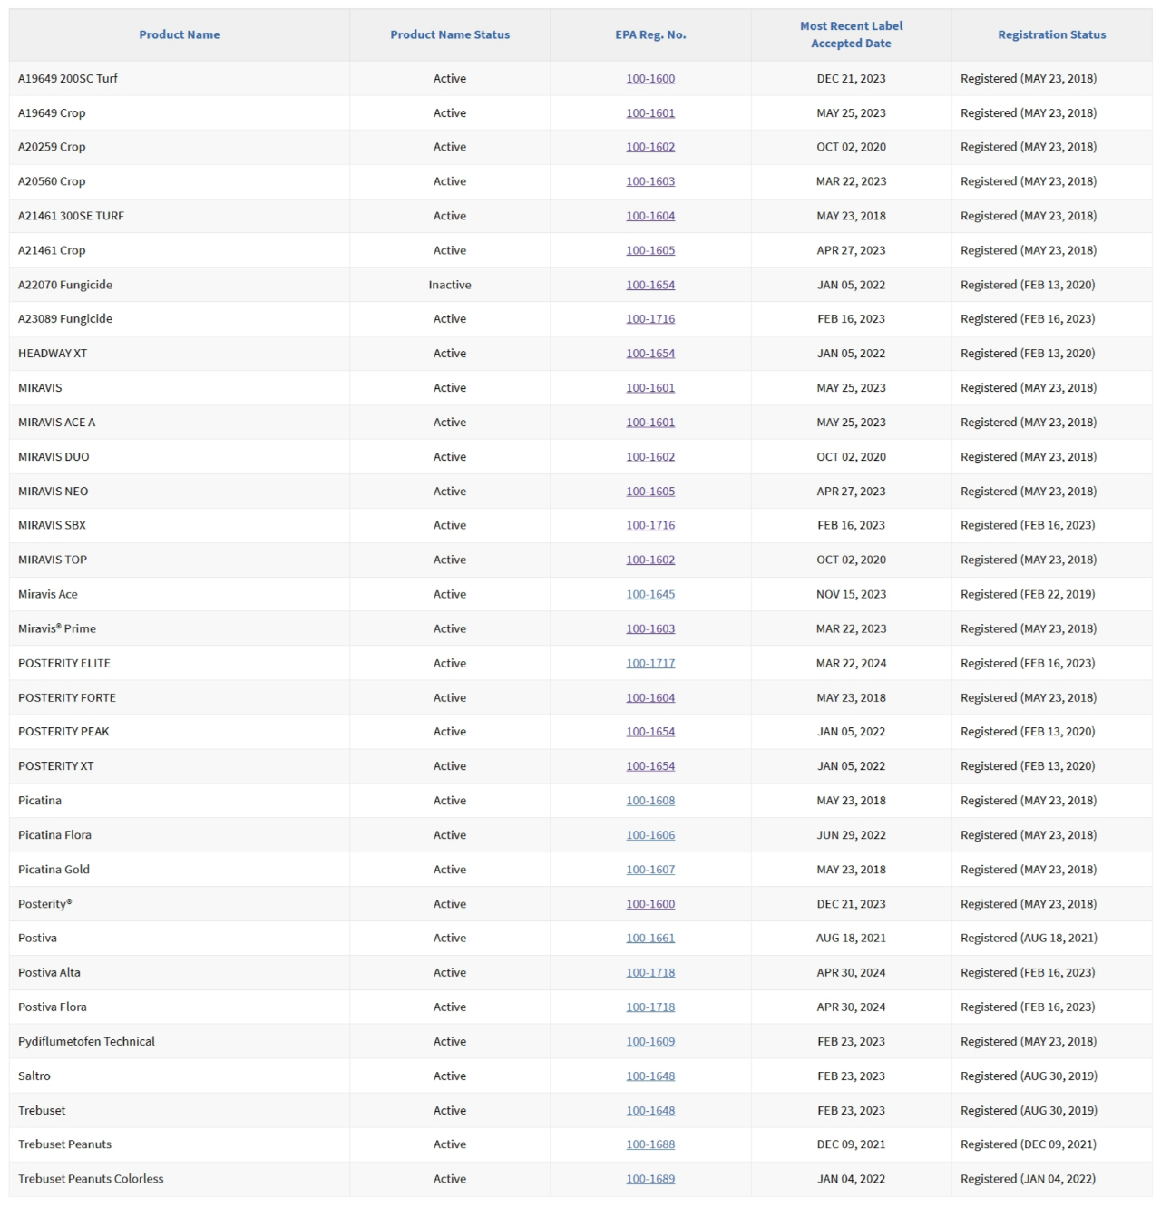Open link 100-1601 in MIRAVIS ACE A row
This screenshot has width=1161, height=1207.
[650, 423]
